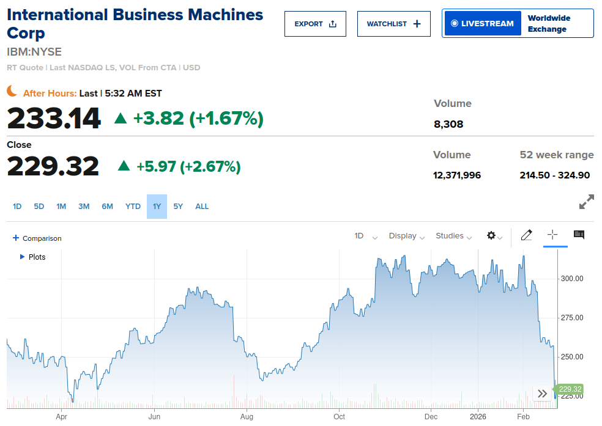The width and height of the screenshot is (602, 426).
Task: Select the ALL time range tab
Action: coord(202,207)
